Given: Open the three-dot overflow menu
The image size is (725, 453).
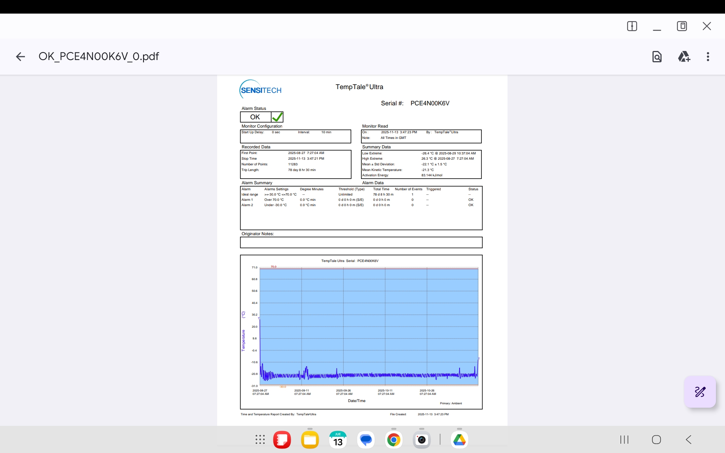Looking at the screenshot, I should coord(708,57).
